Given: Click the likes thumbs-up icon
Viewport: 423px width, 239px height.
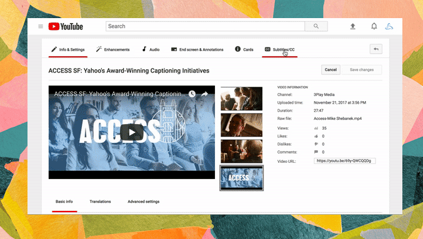Looking at the screenshot, I should point(316,136).
